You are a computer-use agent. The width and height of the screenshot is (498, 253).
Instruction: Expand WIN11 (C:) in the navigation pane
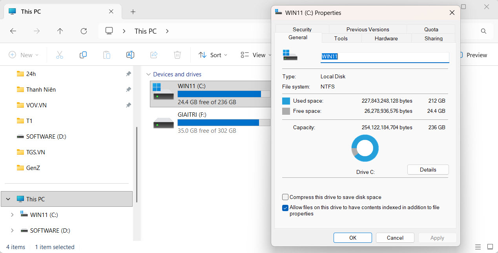point(12,215)
